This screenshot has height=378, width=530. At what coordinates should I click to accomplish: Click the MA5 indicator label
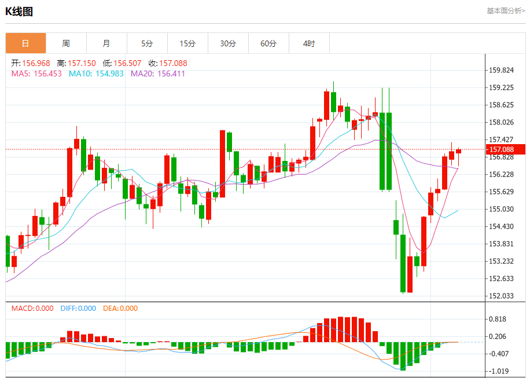(x=36, y=74)
